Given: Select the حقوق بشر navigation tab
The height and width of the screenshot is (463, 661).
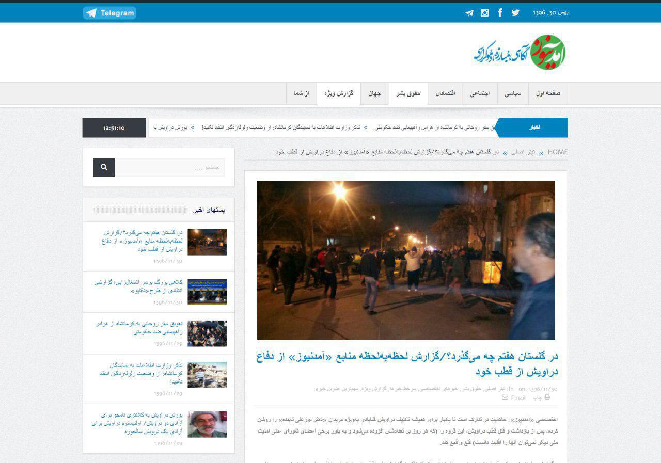Looking at the screenshot, I should click(x=408, y=93).
